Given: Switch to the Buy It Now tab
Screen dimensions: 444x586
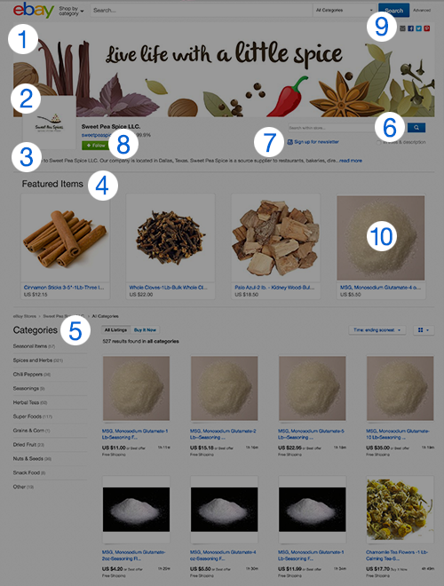Looking at the screenshot, I should (x=145, y=330).
